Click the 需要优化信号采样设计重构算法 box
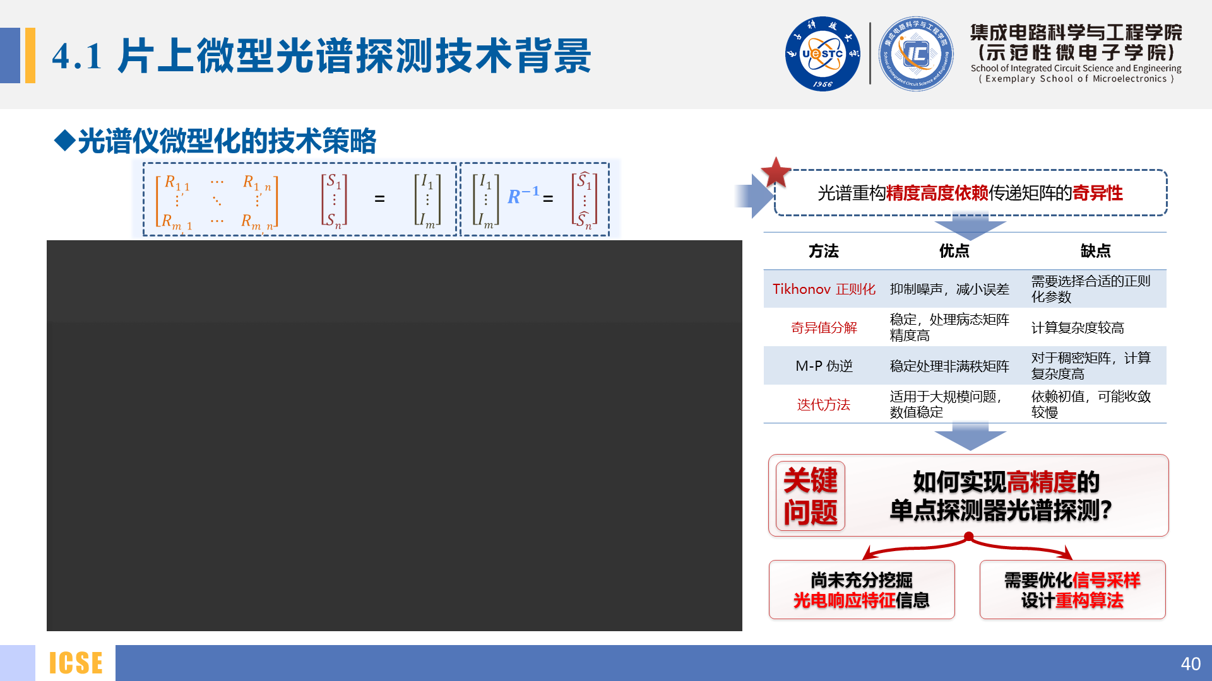This screenshot has height=681, width=1212. click(1072, 590)
